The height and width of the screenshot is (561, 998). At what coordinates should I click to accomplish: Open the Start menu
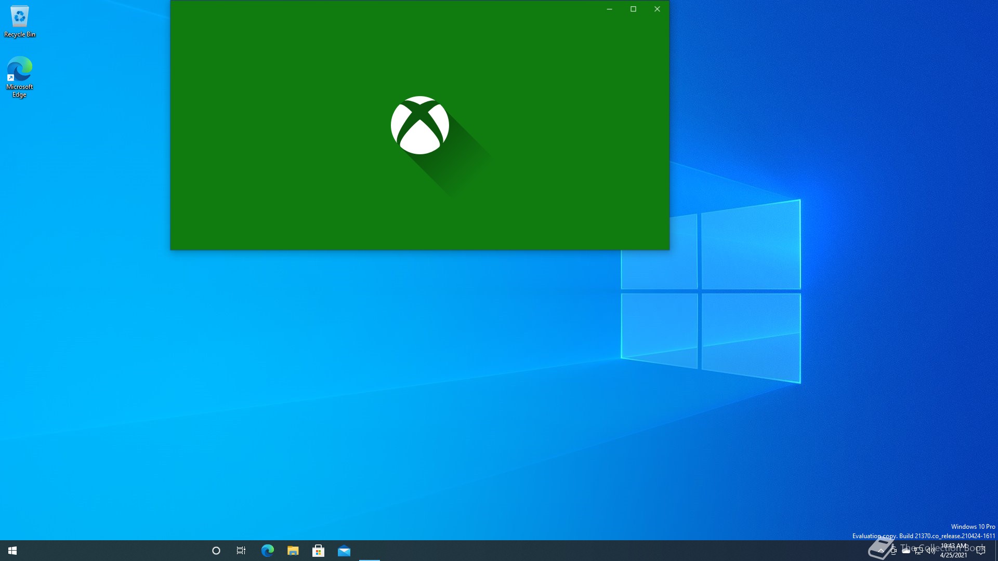click(12, 551)
